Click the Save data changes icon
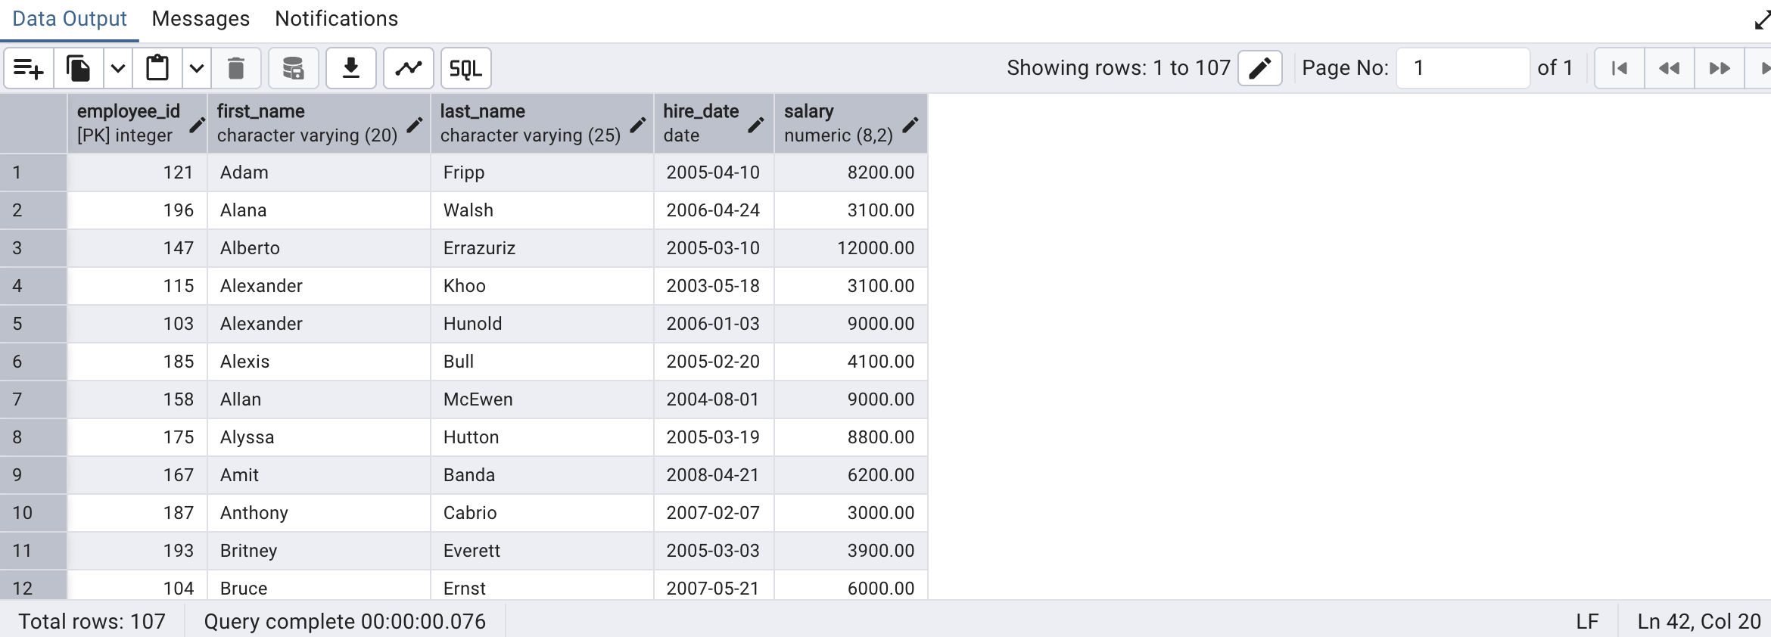 (293, 69)
